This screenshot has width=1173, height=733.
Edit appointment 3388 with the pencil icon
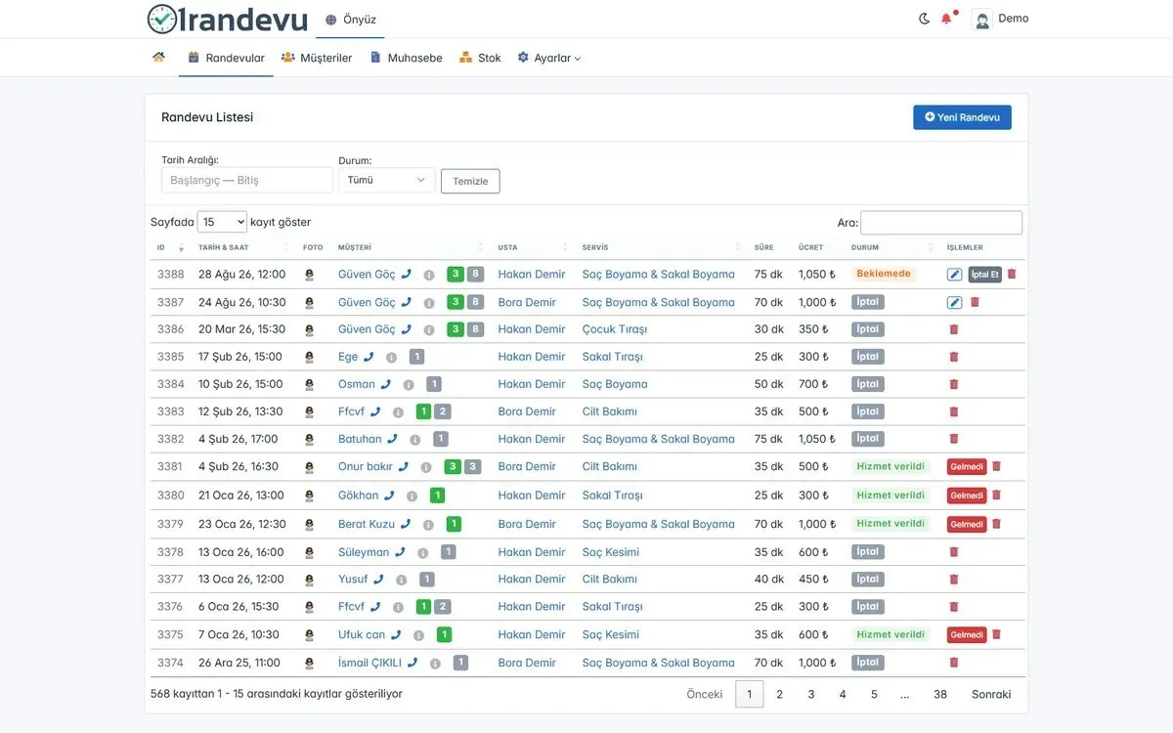point(955,275)
